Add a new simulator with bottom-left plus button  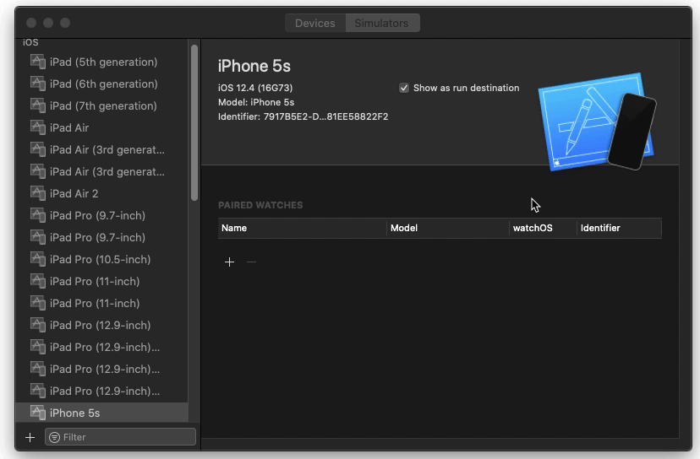tap(30, 437)
